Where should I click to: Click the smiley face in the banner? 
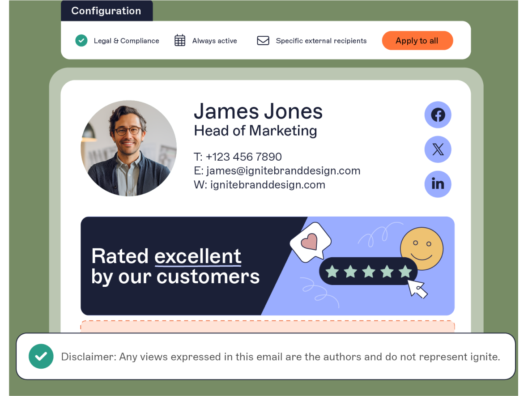pyautogui.click(x=422, y=249)
